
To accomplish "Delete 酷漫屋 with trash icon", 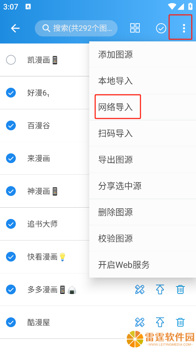I will click(180, 322).
